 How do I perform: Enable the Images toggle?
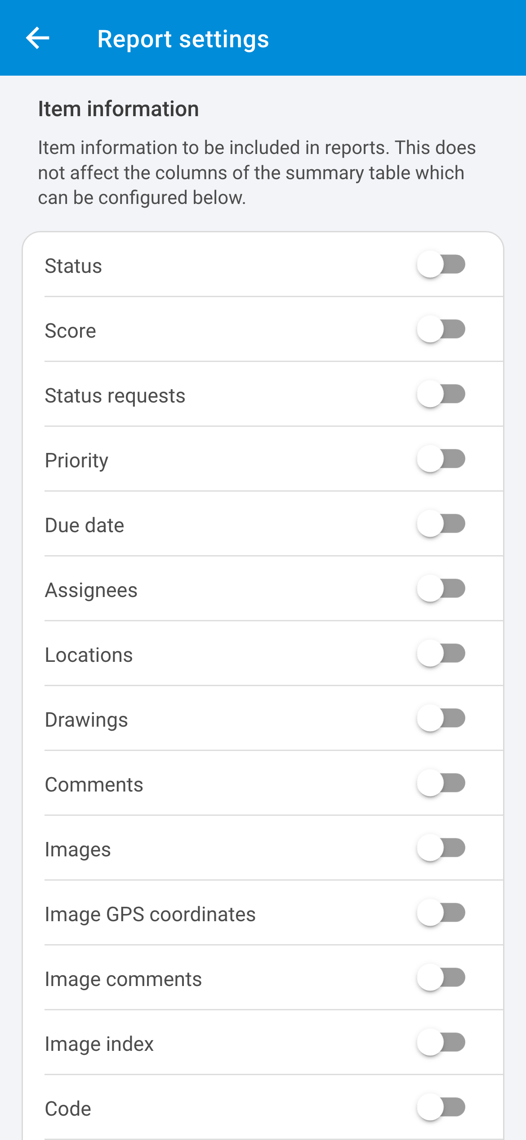tap(441, 848)
